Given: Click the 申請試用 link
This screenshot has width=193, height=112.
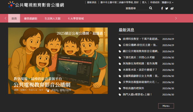Looking at the screenshot, I should (155, 2).
